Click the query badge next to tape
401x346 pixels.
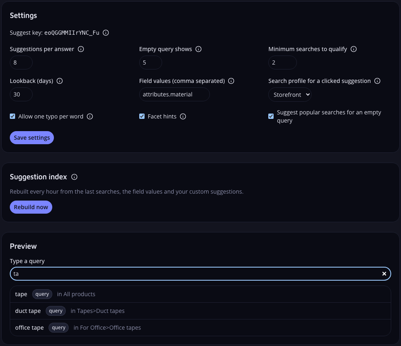pos(42,294)
